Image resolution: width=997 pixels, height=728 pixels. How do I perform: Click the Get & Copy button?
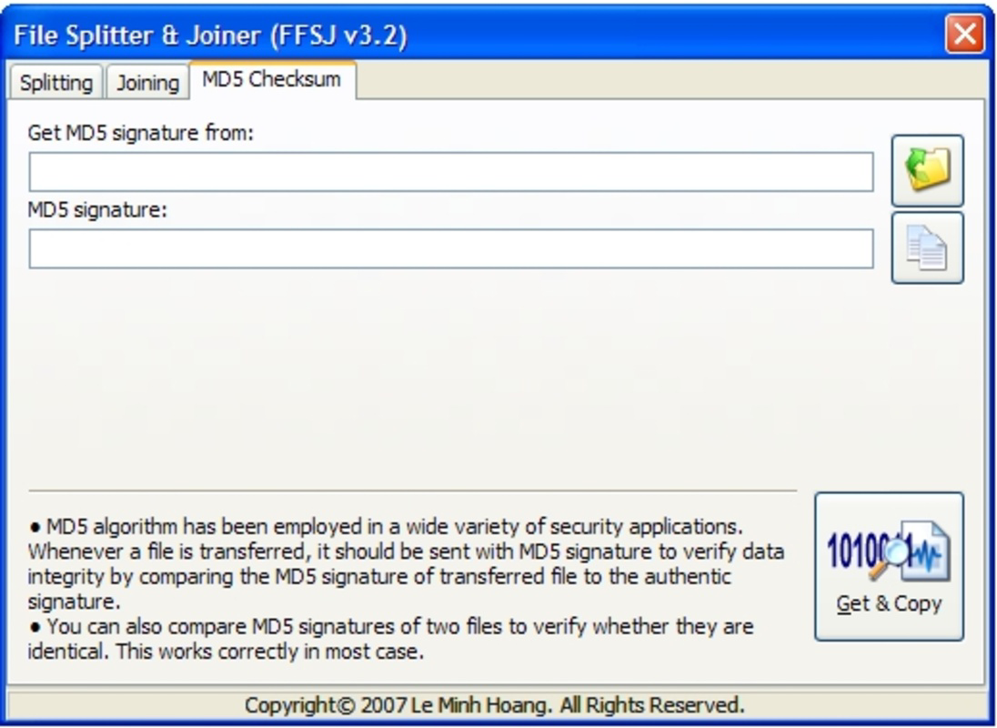889,566
